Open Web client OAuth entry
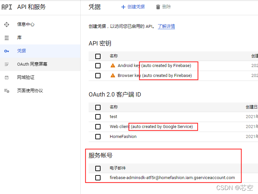Image resolution: width=258 pixels, height=194 pixels. point(119,127)
